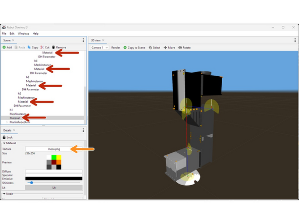
Task: Click Copy to Scene button
Action: (x=134, y=47)
